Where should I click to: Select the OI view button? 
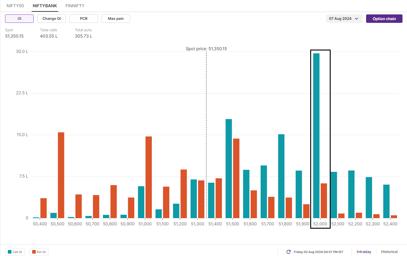[19, 19]
